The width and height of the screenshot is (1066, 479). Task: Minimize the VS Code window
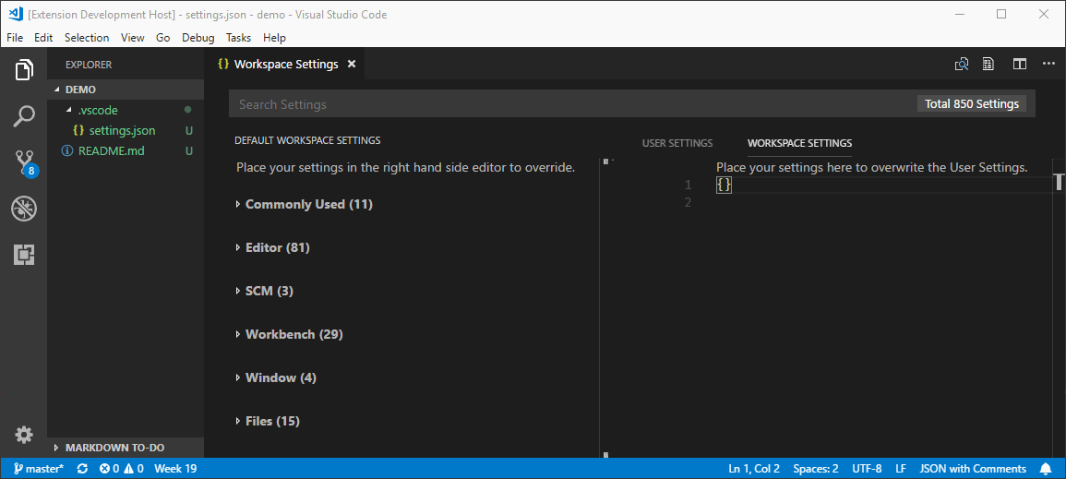pyautogui.click(x=961, y=14)
